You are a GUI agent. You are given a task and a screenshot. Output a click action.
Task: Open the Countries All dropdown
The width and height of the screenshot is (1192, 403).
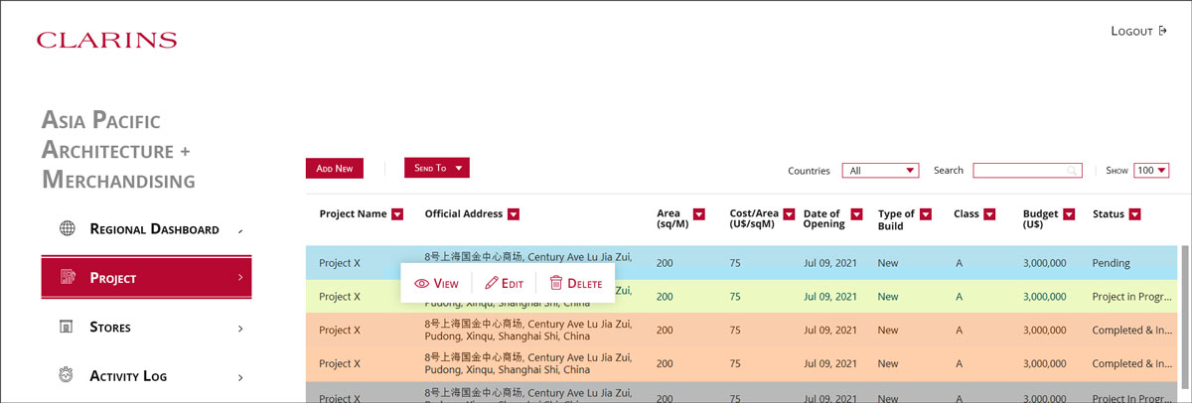point(881,171)
